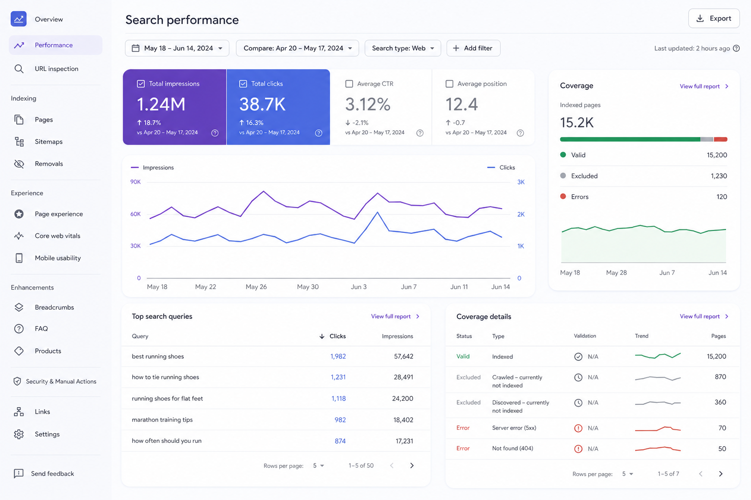Viewport: 751px width, 500px height.
Task: Select the 'best running shoes' query
Action: (x=158, y=356)
